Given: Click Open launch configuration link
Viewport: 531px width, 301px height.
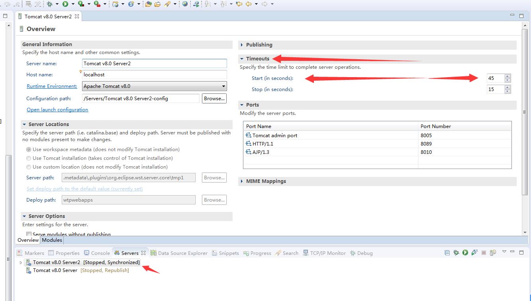Looking at the screenshot, I should point(57,109).
